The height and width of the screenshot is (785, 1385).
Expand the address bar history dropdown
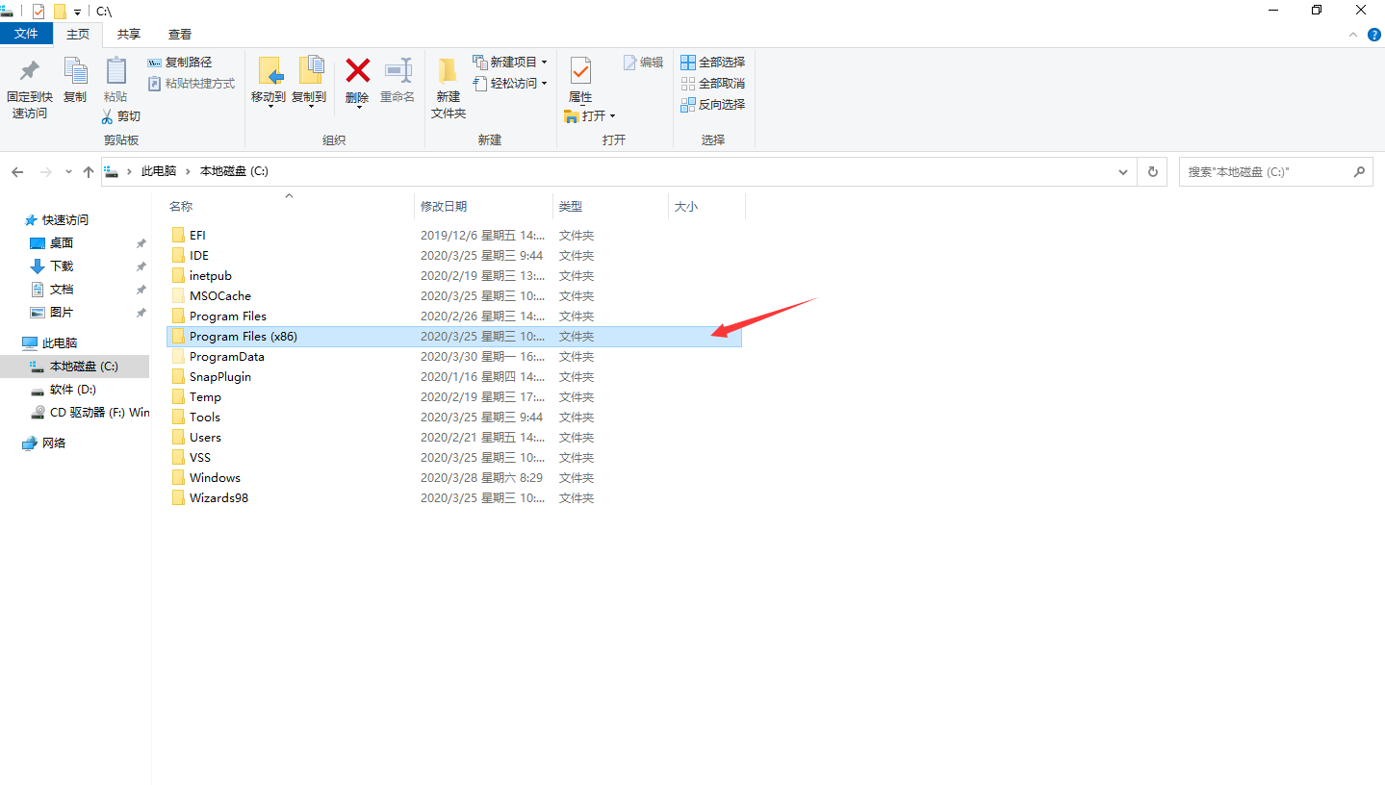[x=1122, y=171]
